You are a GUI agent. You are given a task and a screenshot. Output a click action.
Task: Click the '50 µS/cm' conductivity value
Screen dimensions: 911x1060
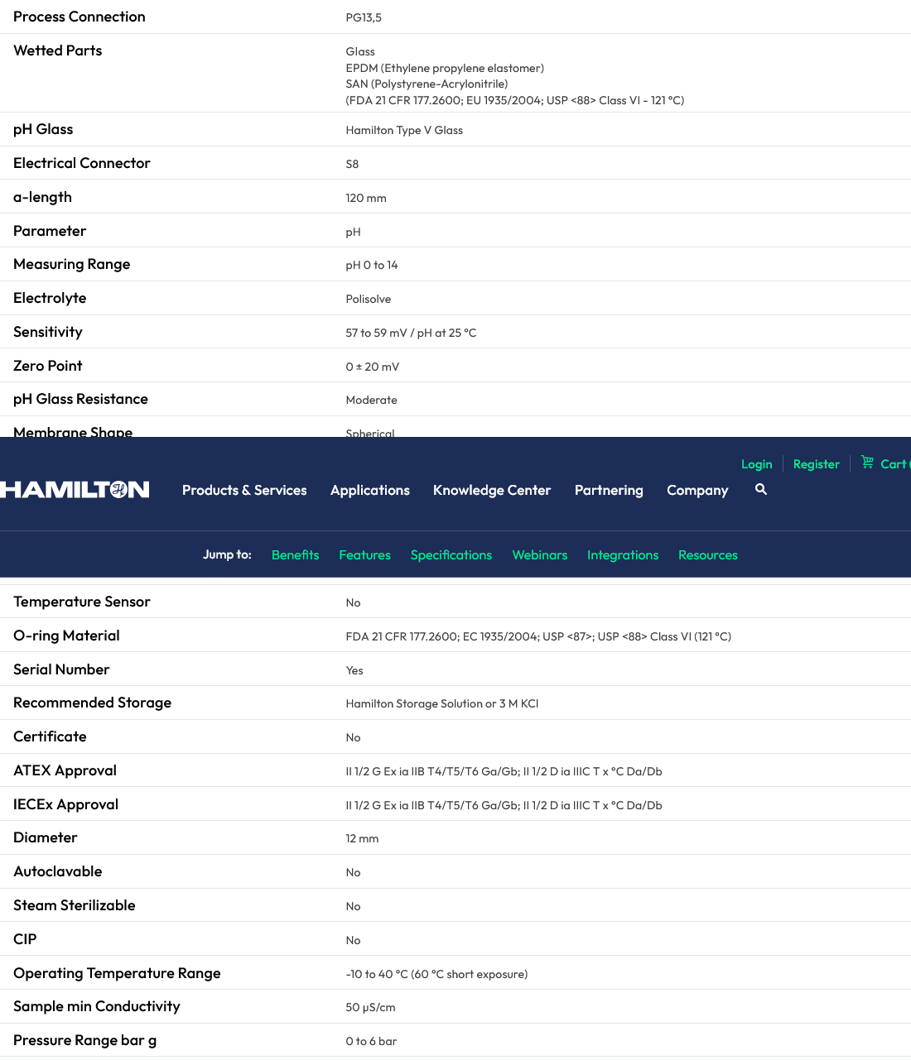370,1007
